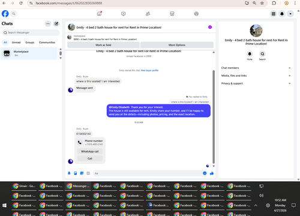Screen dimensions: 300x216
Task: Open the account dropdown arrow
Action: (x=290, y=14)
